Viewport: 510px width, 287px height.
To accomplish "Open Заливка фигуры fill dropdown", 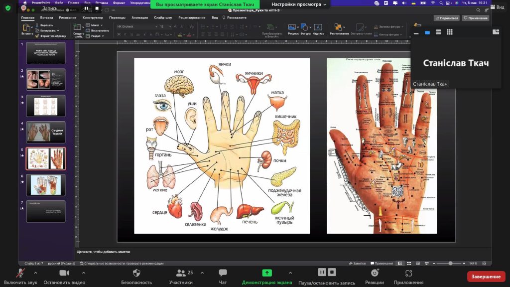I will tap(388, 27).
